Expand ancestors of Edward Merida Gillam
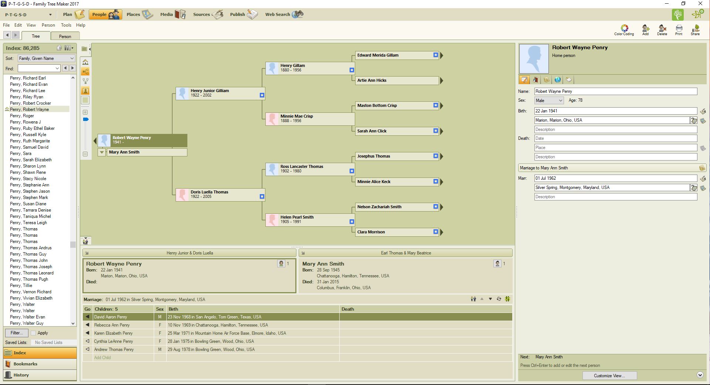 point(442,55)
